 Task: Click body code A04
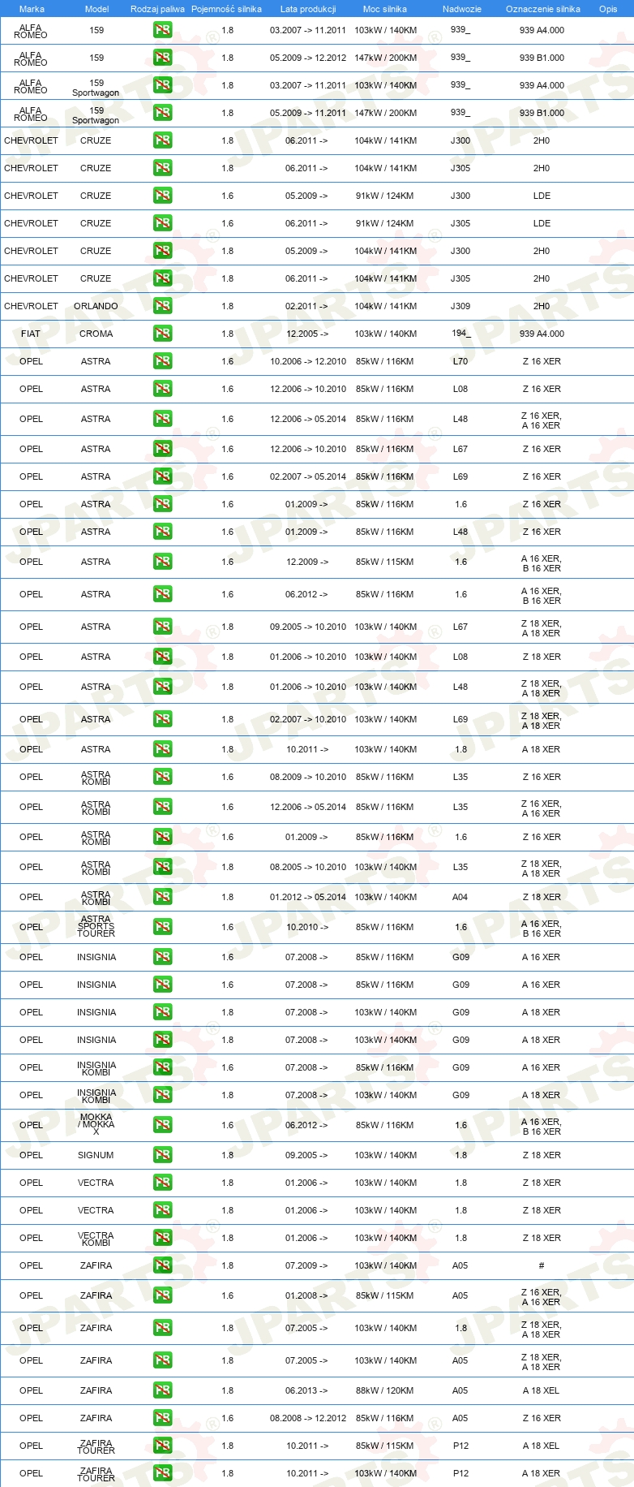pos(461,897)
